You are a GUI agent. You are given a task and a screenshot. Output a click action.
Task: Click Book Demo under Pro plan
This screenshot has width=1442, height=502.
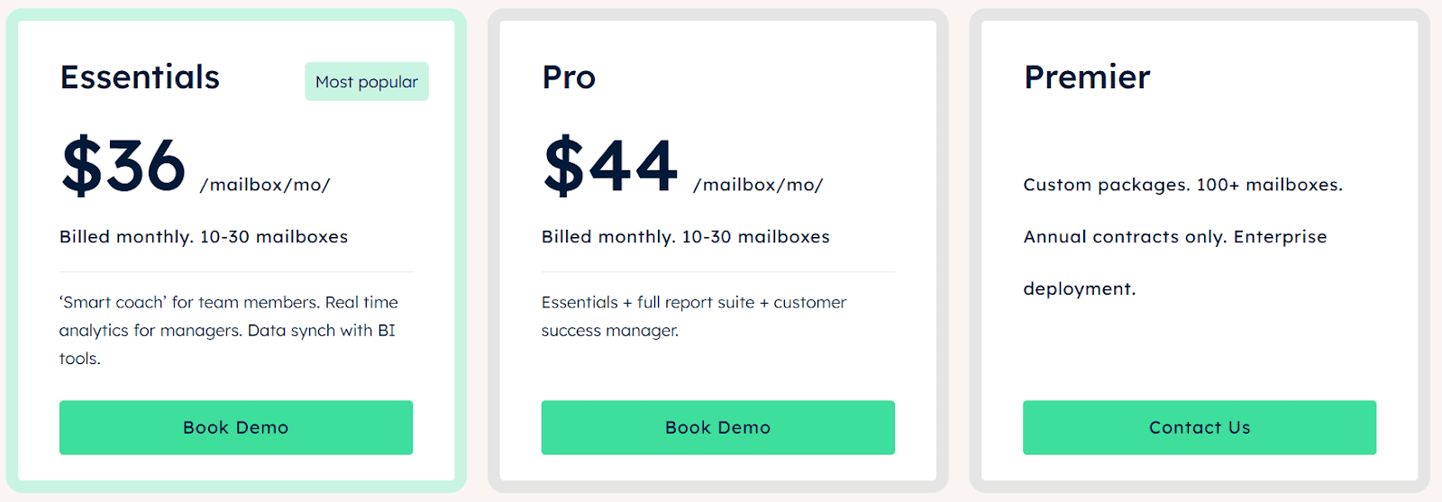717,427
